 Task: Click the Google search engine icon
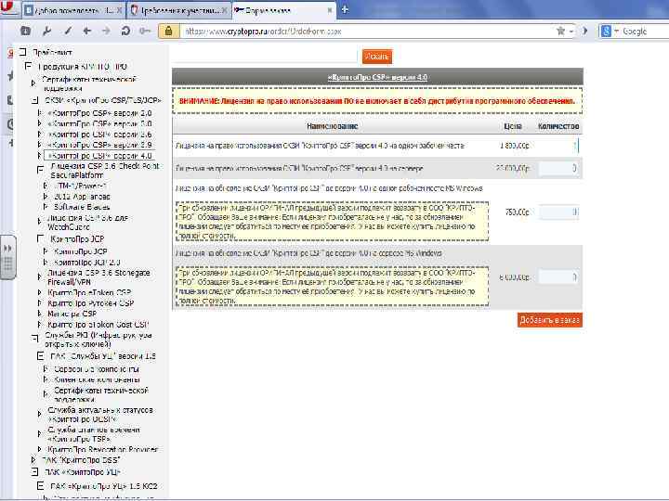(x=606, y=32)
